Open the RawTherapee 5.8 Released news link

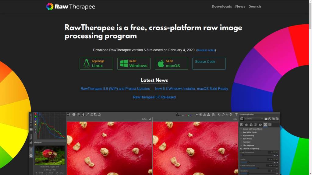[154, 97]
